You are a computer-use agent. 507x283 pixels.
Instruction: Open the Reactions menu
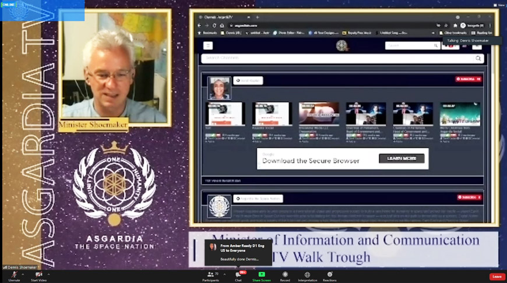pos(329,276)
